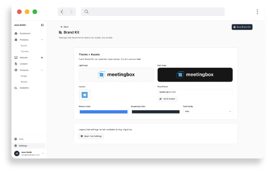Open the Font Family dropdown
The height and width of the screenshot is (172, 270).
click(x=208, y=111)
